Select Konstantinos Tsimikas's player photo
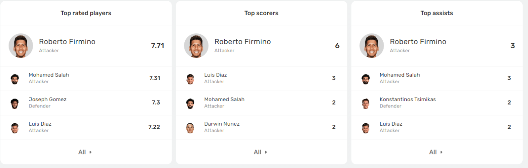This screenshot has width=528, height=168. (365, 103)
